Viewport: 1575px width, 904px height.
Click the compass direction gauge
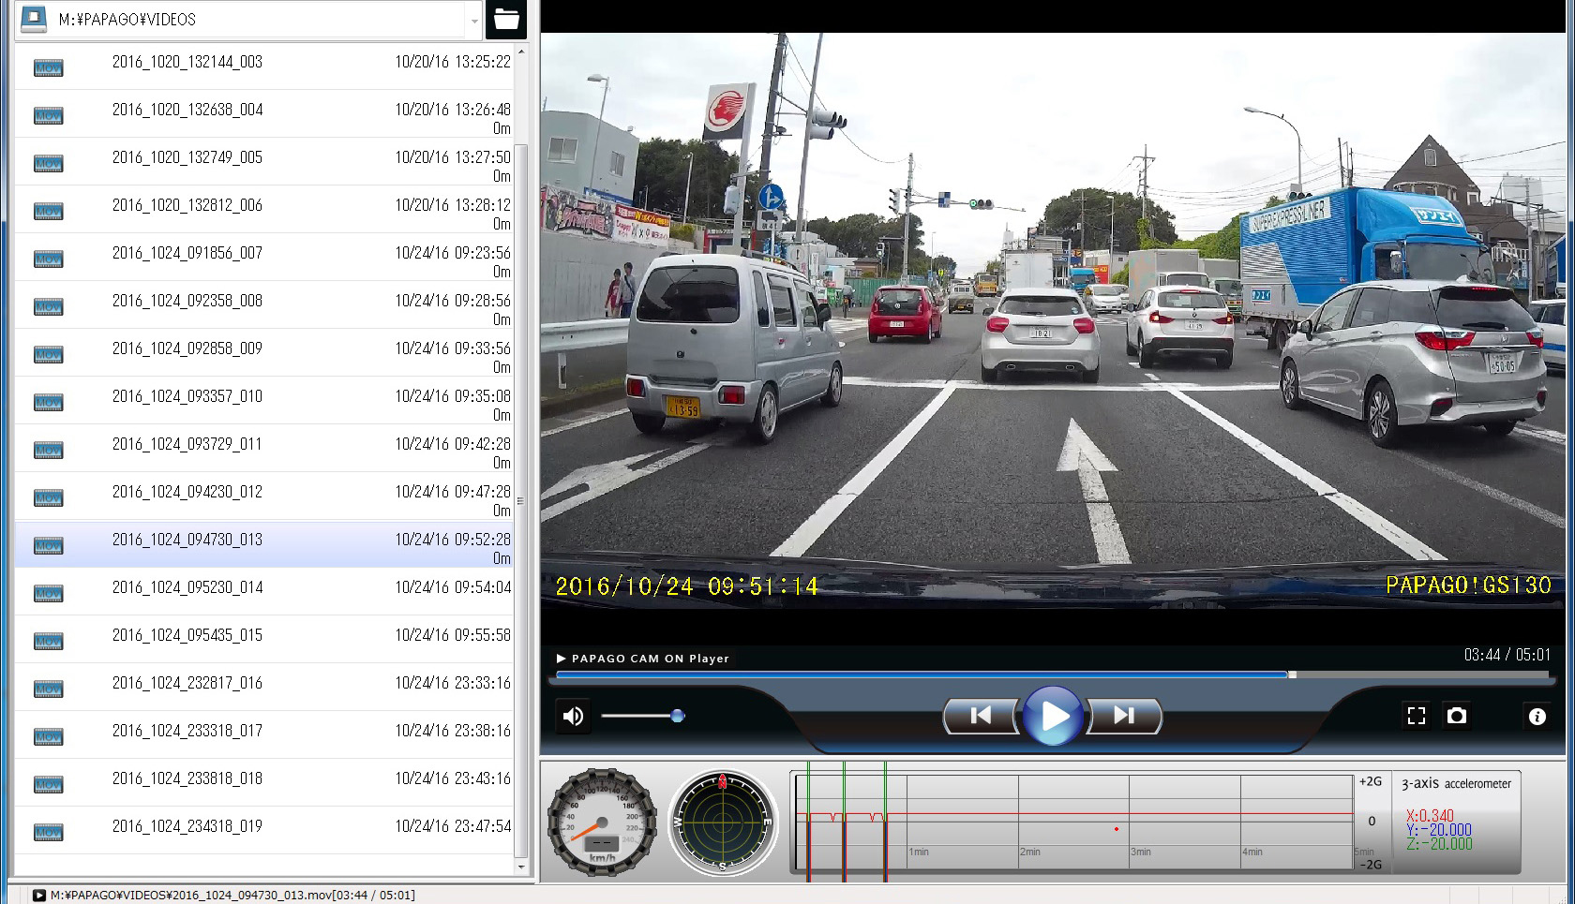tap(722, 822)
